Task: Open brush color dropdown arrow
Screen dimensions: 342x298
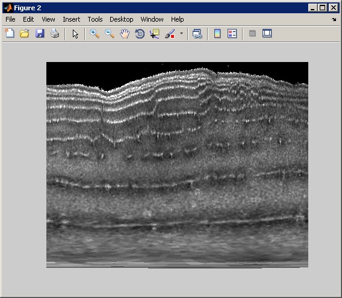Action: tap(181, 34)
